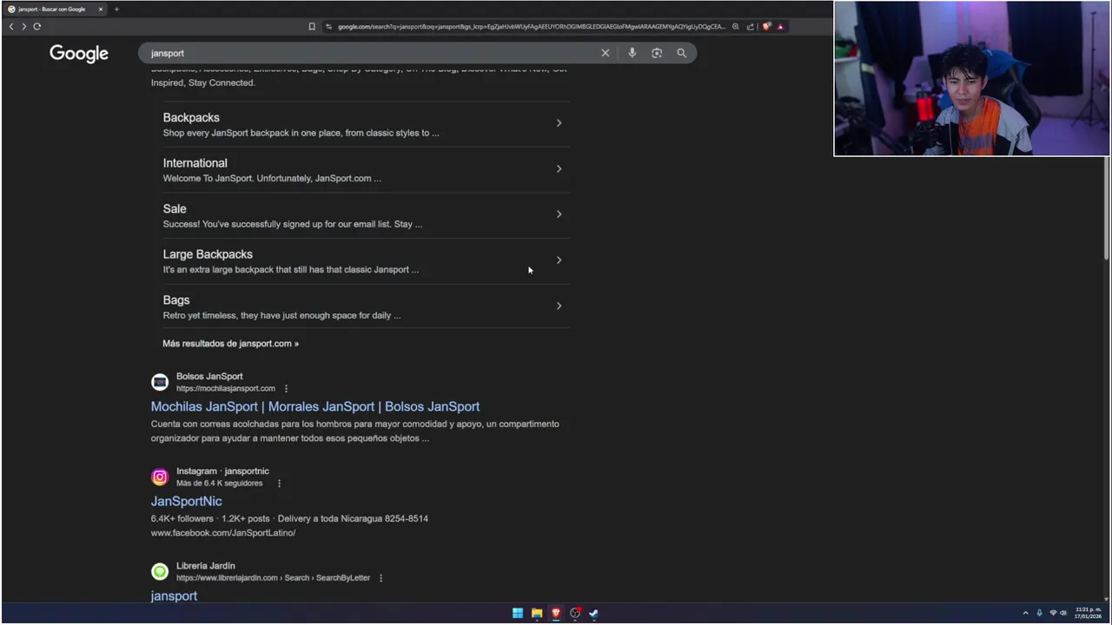This screenshot has height=625, width=1112.
Task: Open network settings tray icon
Action: click(x=1053, y=613)
